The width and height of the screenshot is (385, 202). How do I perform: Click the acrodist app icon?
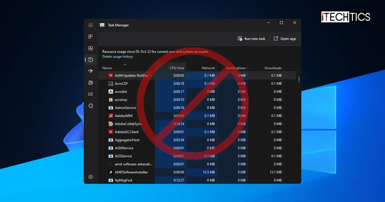[110, 91]
